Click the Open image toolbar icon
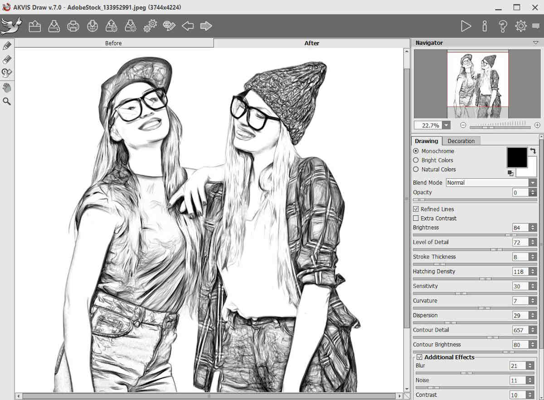Screen dimensions: 544x400 [35, 26]
